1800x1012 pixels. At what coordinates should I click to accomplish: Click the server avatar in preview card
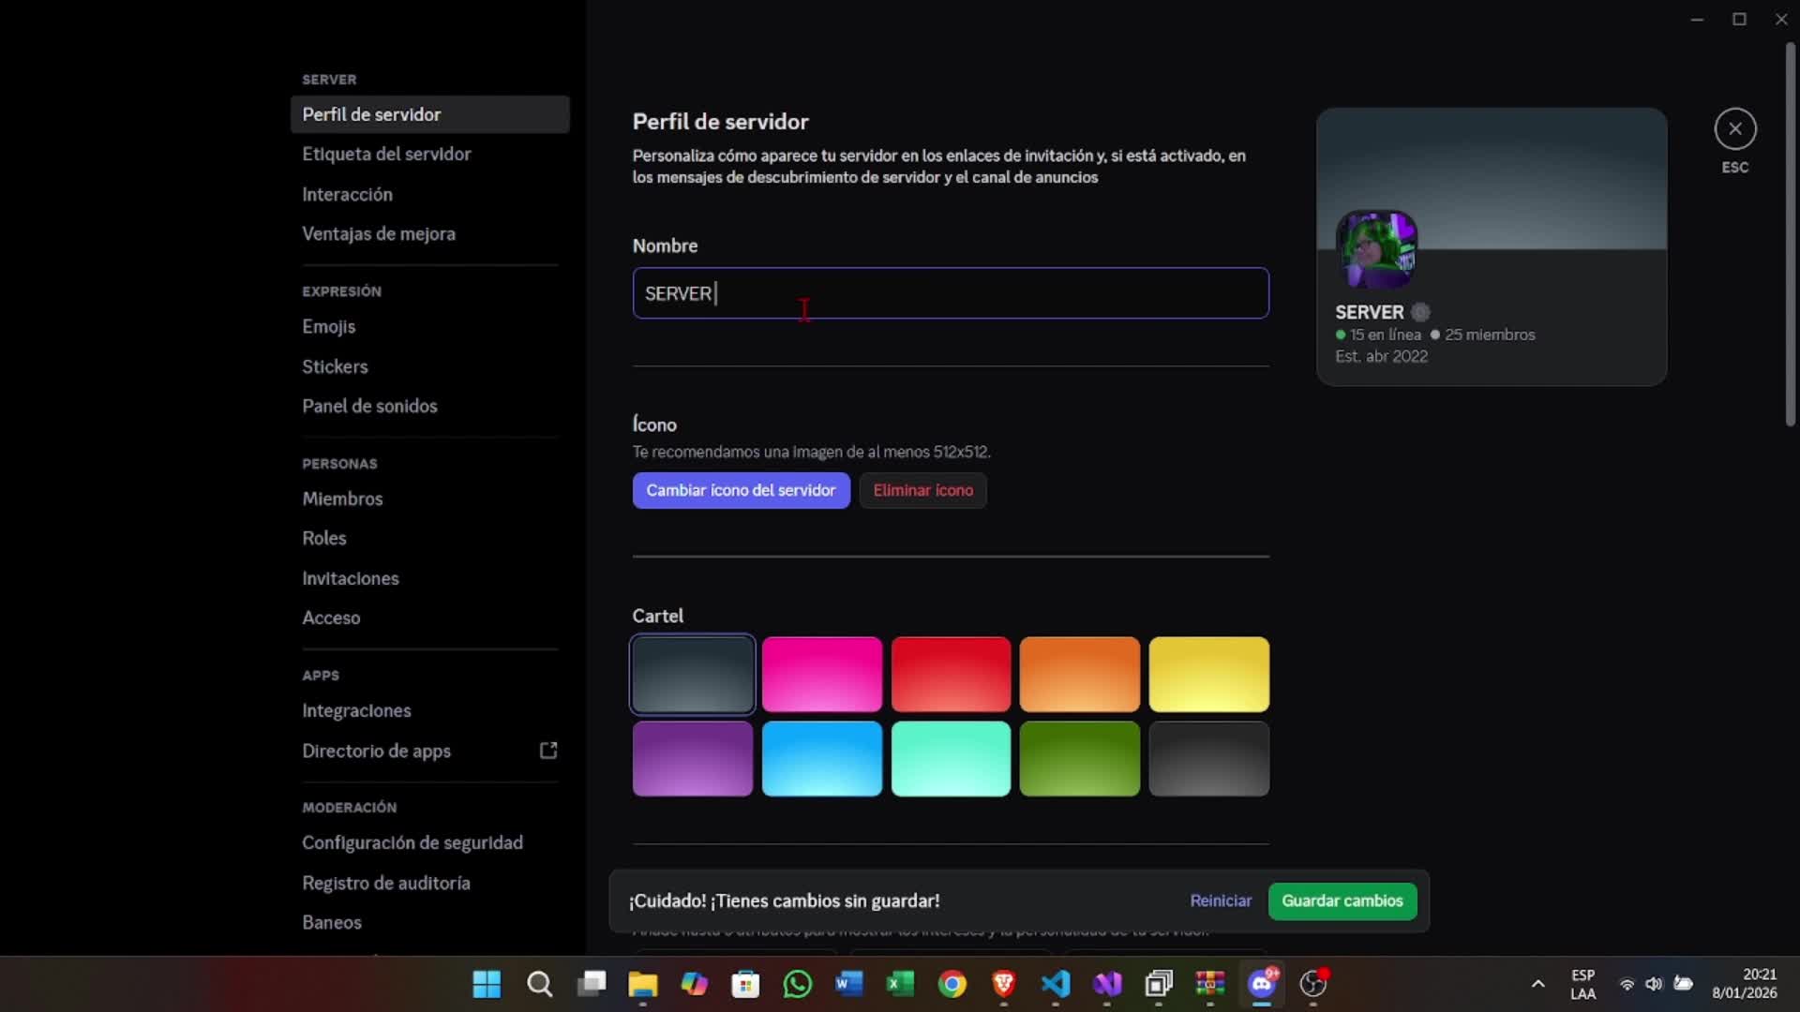(x=1375, y=249)
